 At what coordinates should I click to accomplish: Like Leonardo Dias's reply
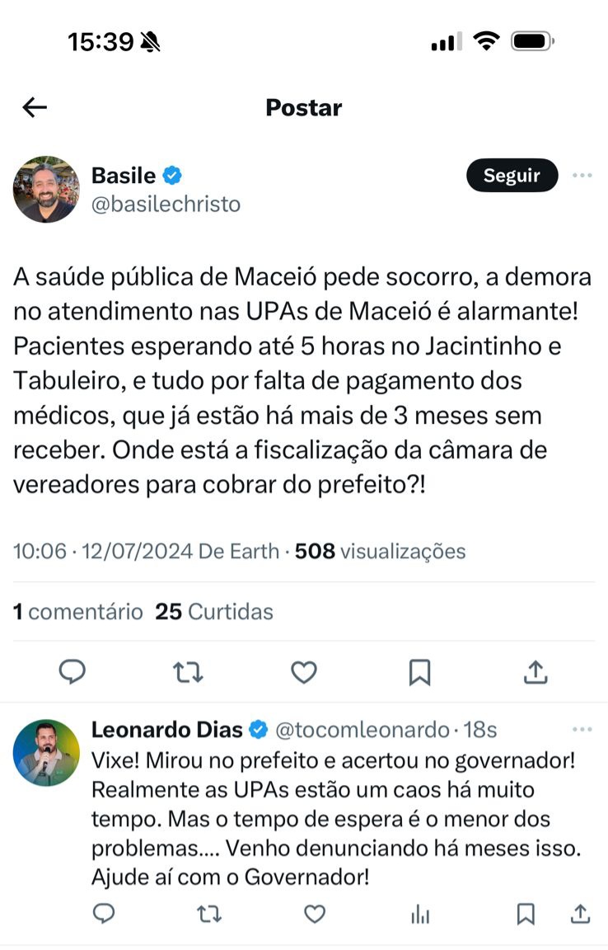pyautogui.click(x=315, y=913)
